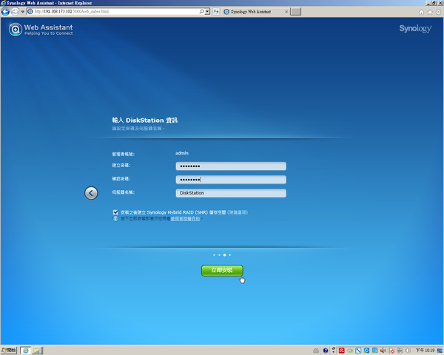444x355 pixels.
Task: Click the green checkmark tray icon
Action: point(350,351)
